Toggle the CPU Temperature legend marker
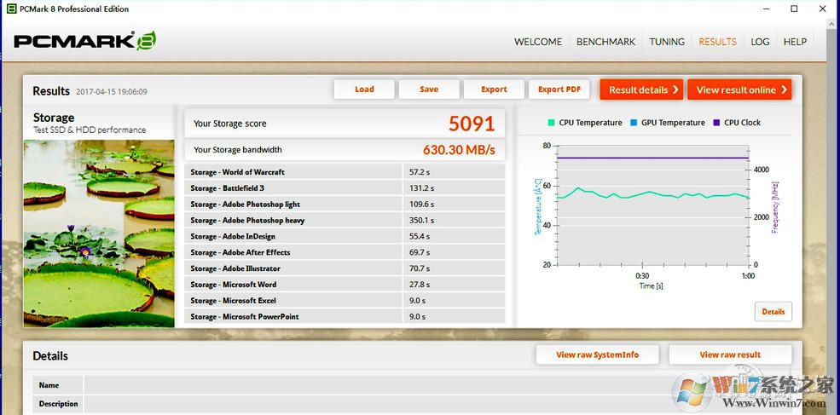Screen dimensions: 840x415 pyautogui.click(x=552, y=123)
